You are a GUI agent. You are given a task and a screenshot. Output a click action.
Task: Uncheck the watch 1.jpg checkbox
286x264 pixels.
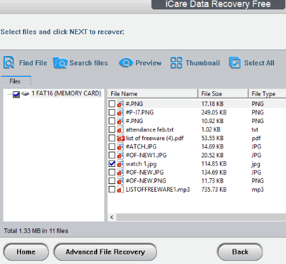click(x=112, y=164)
